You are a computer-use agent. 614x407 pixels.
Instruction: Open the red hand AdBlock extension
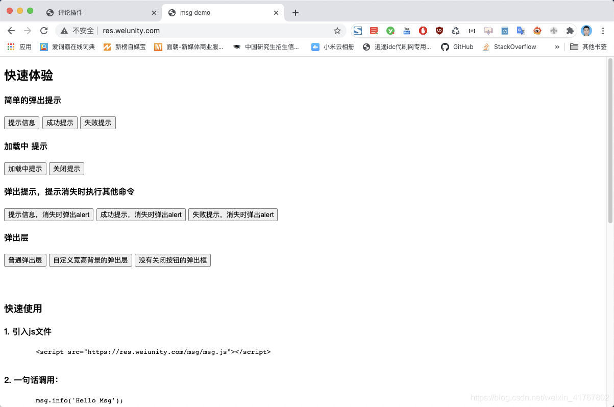pos(423,31)
